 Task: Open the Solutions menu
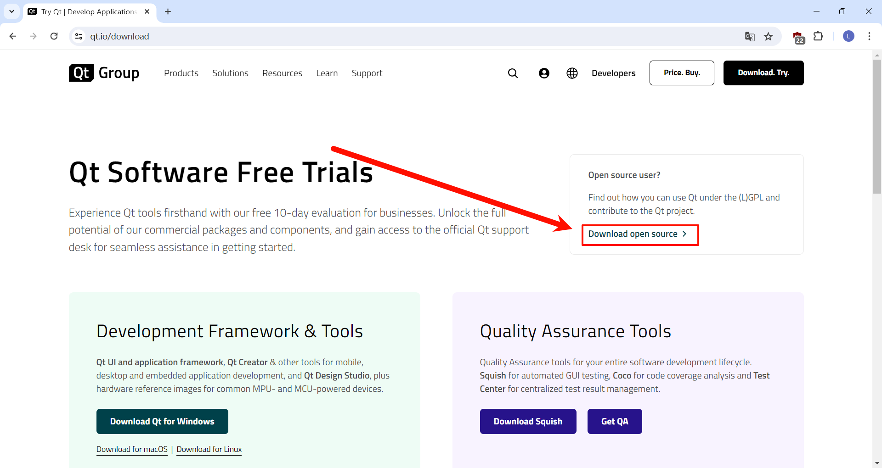point(230,73)
